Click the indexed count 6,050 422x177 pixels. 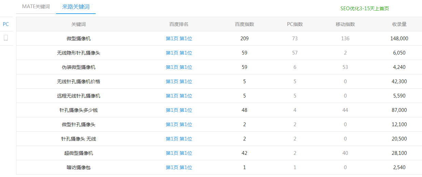click(399, 53)
